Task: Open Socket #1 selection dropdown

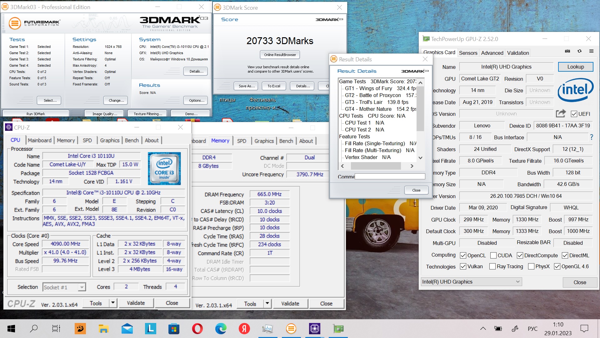Action: (64, 287)
